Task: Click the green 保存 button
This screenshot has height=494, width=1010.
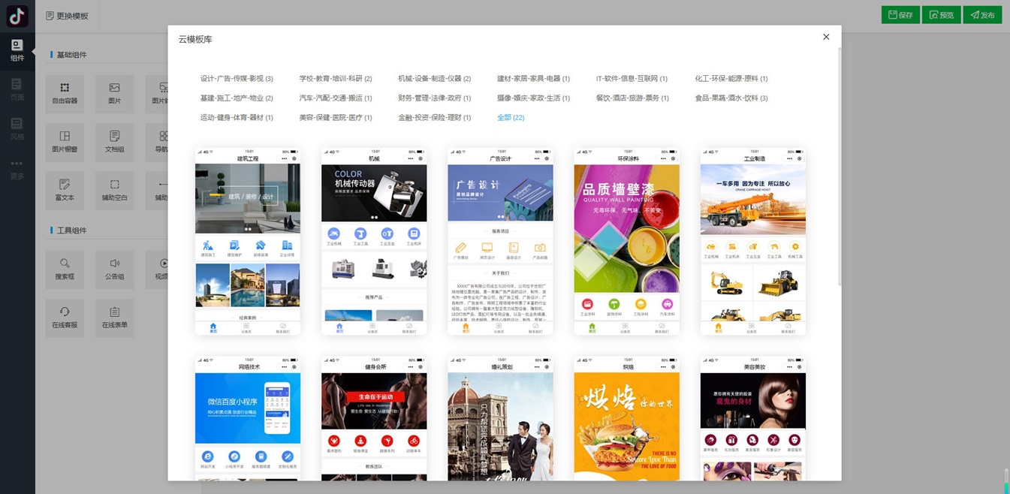Action: click(x=900, y=15)
